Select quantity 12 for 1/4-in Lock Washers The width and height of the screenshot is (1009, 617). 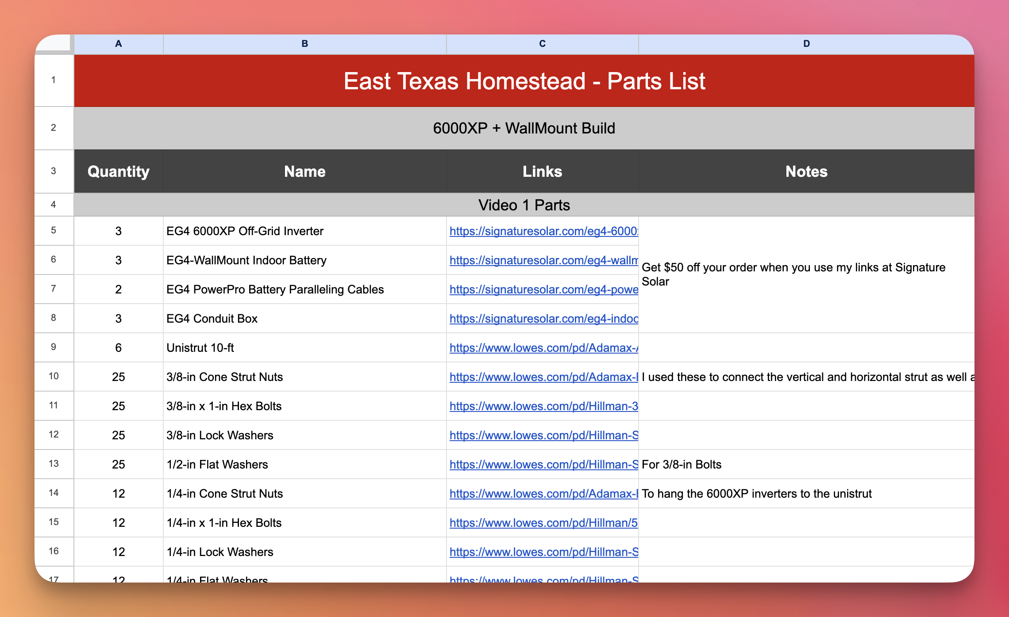(x=119, y=552)
